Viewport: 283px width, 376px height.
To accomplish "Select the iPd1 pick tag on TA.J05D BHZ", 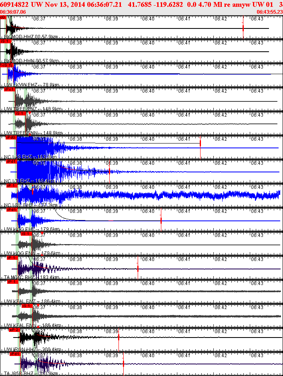I will pyautogui.click(x=15, y=354).
